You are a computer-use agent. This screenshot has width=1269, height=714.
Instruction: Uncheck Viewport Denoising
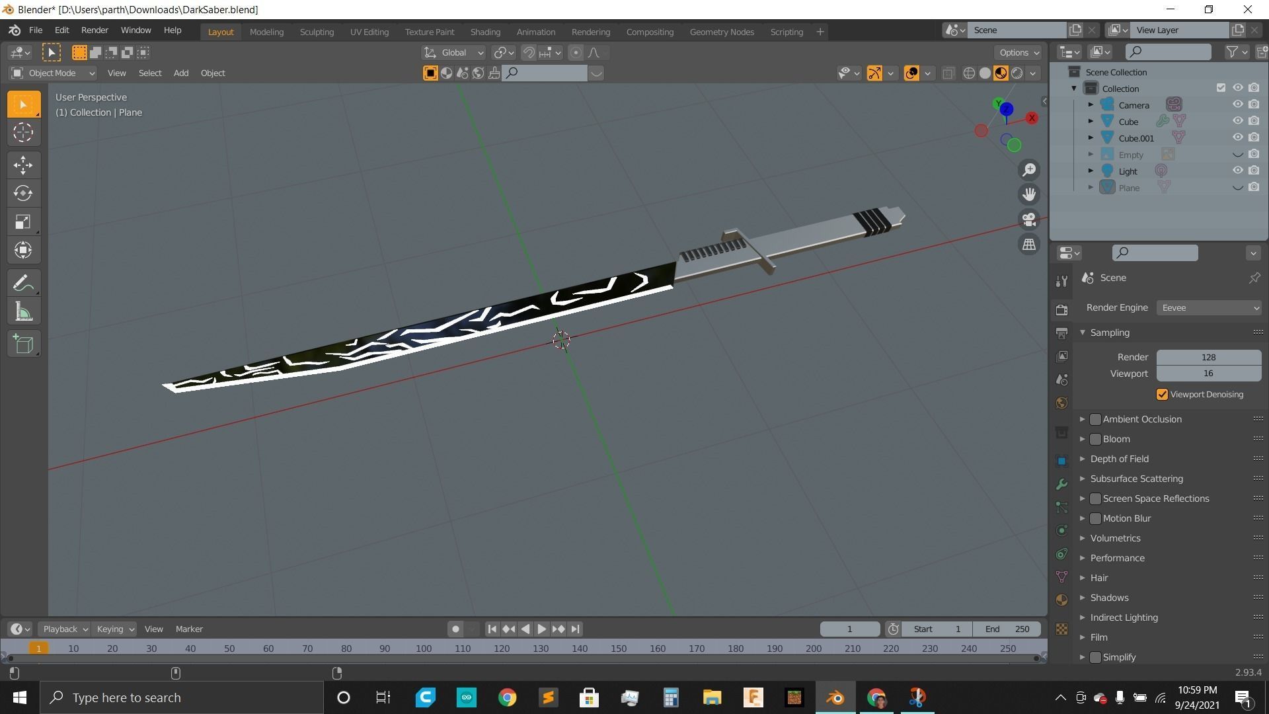coord(1162,395)
